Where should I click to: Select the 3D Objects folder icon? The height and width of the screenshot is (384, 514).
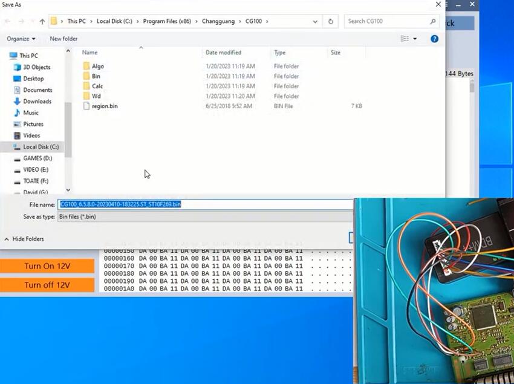(x=17, y=67)
